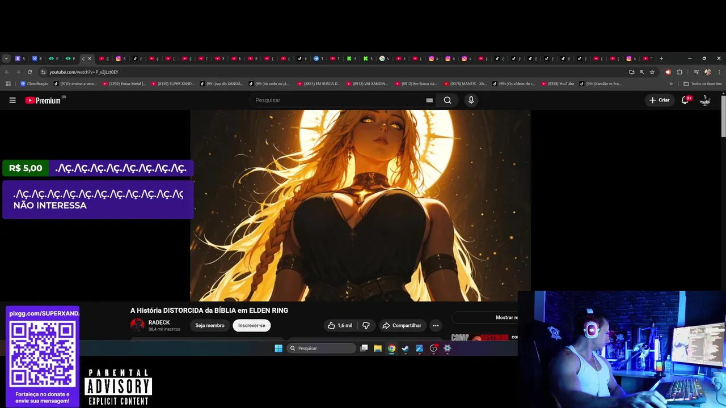Share the video via Compartilhar
726x408 pixels.
point(402,325)
